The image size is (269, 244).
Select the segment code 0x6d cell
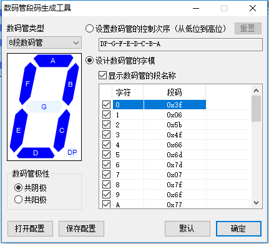[x=175, y=155]
